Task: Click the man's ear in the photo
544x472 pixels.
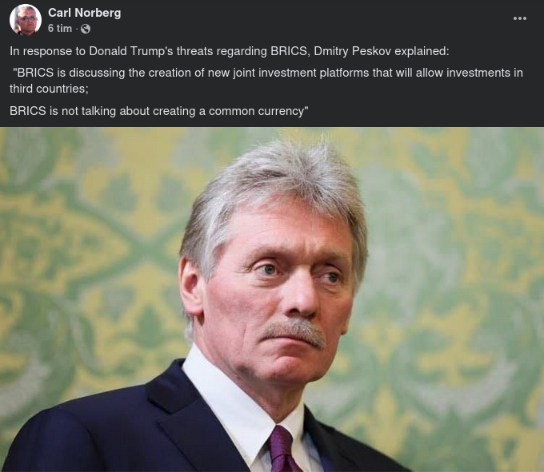Action: click(x=191, y=286)
